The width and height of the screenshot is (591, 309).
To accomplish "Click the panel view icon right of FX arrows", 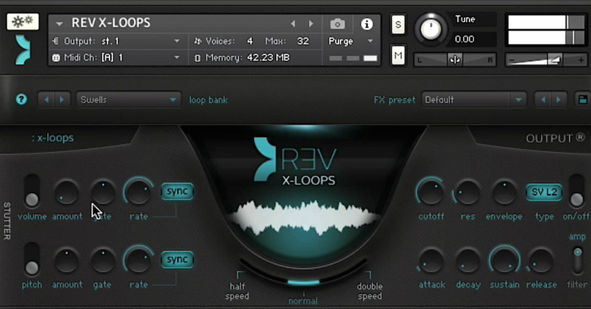I will click(583, 99).
